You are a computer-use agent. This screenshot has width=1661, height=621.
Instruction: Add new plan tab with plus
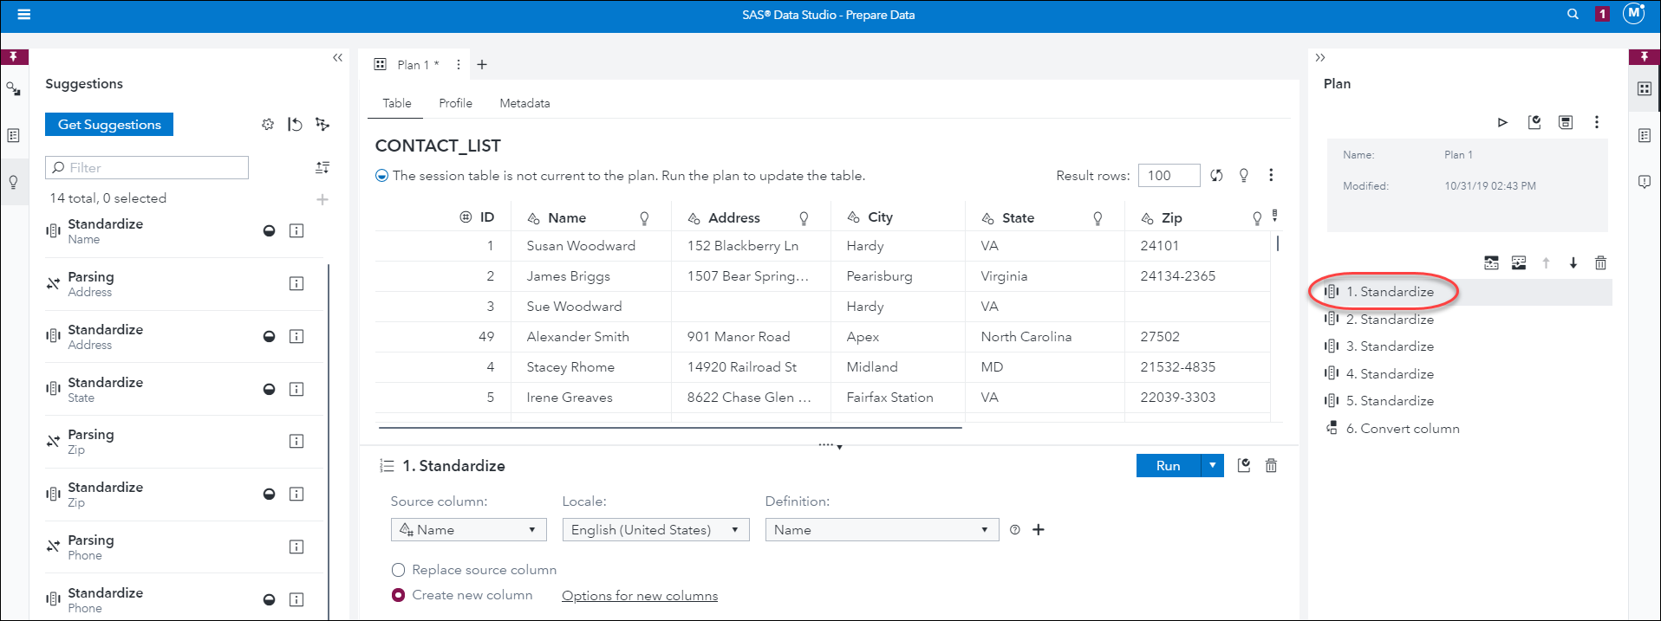(482, 65)
